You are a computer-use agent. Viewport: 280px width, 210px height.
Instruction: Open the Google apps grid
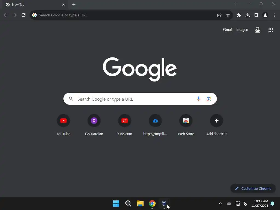271,30
